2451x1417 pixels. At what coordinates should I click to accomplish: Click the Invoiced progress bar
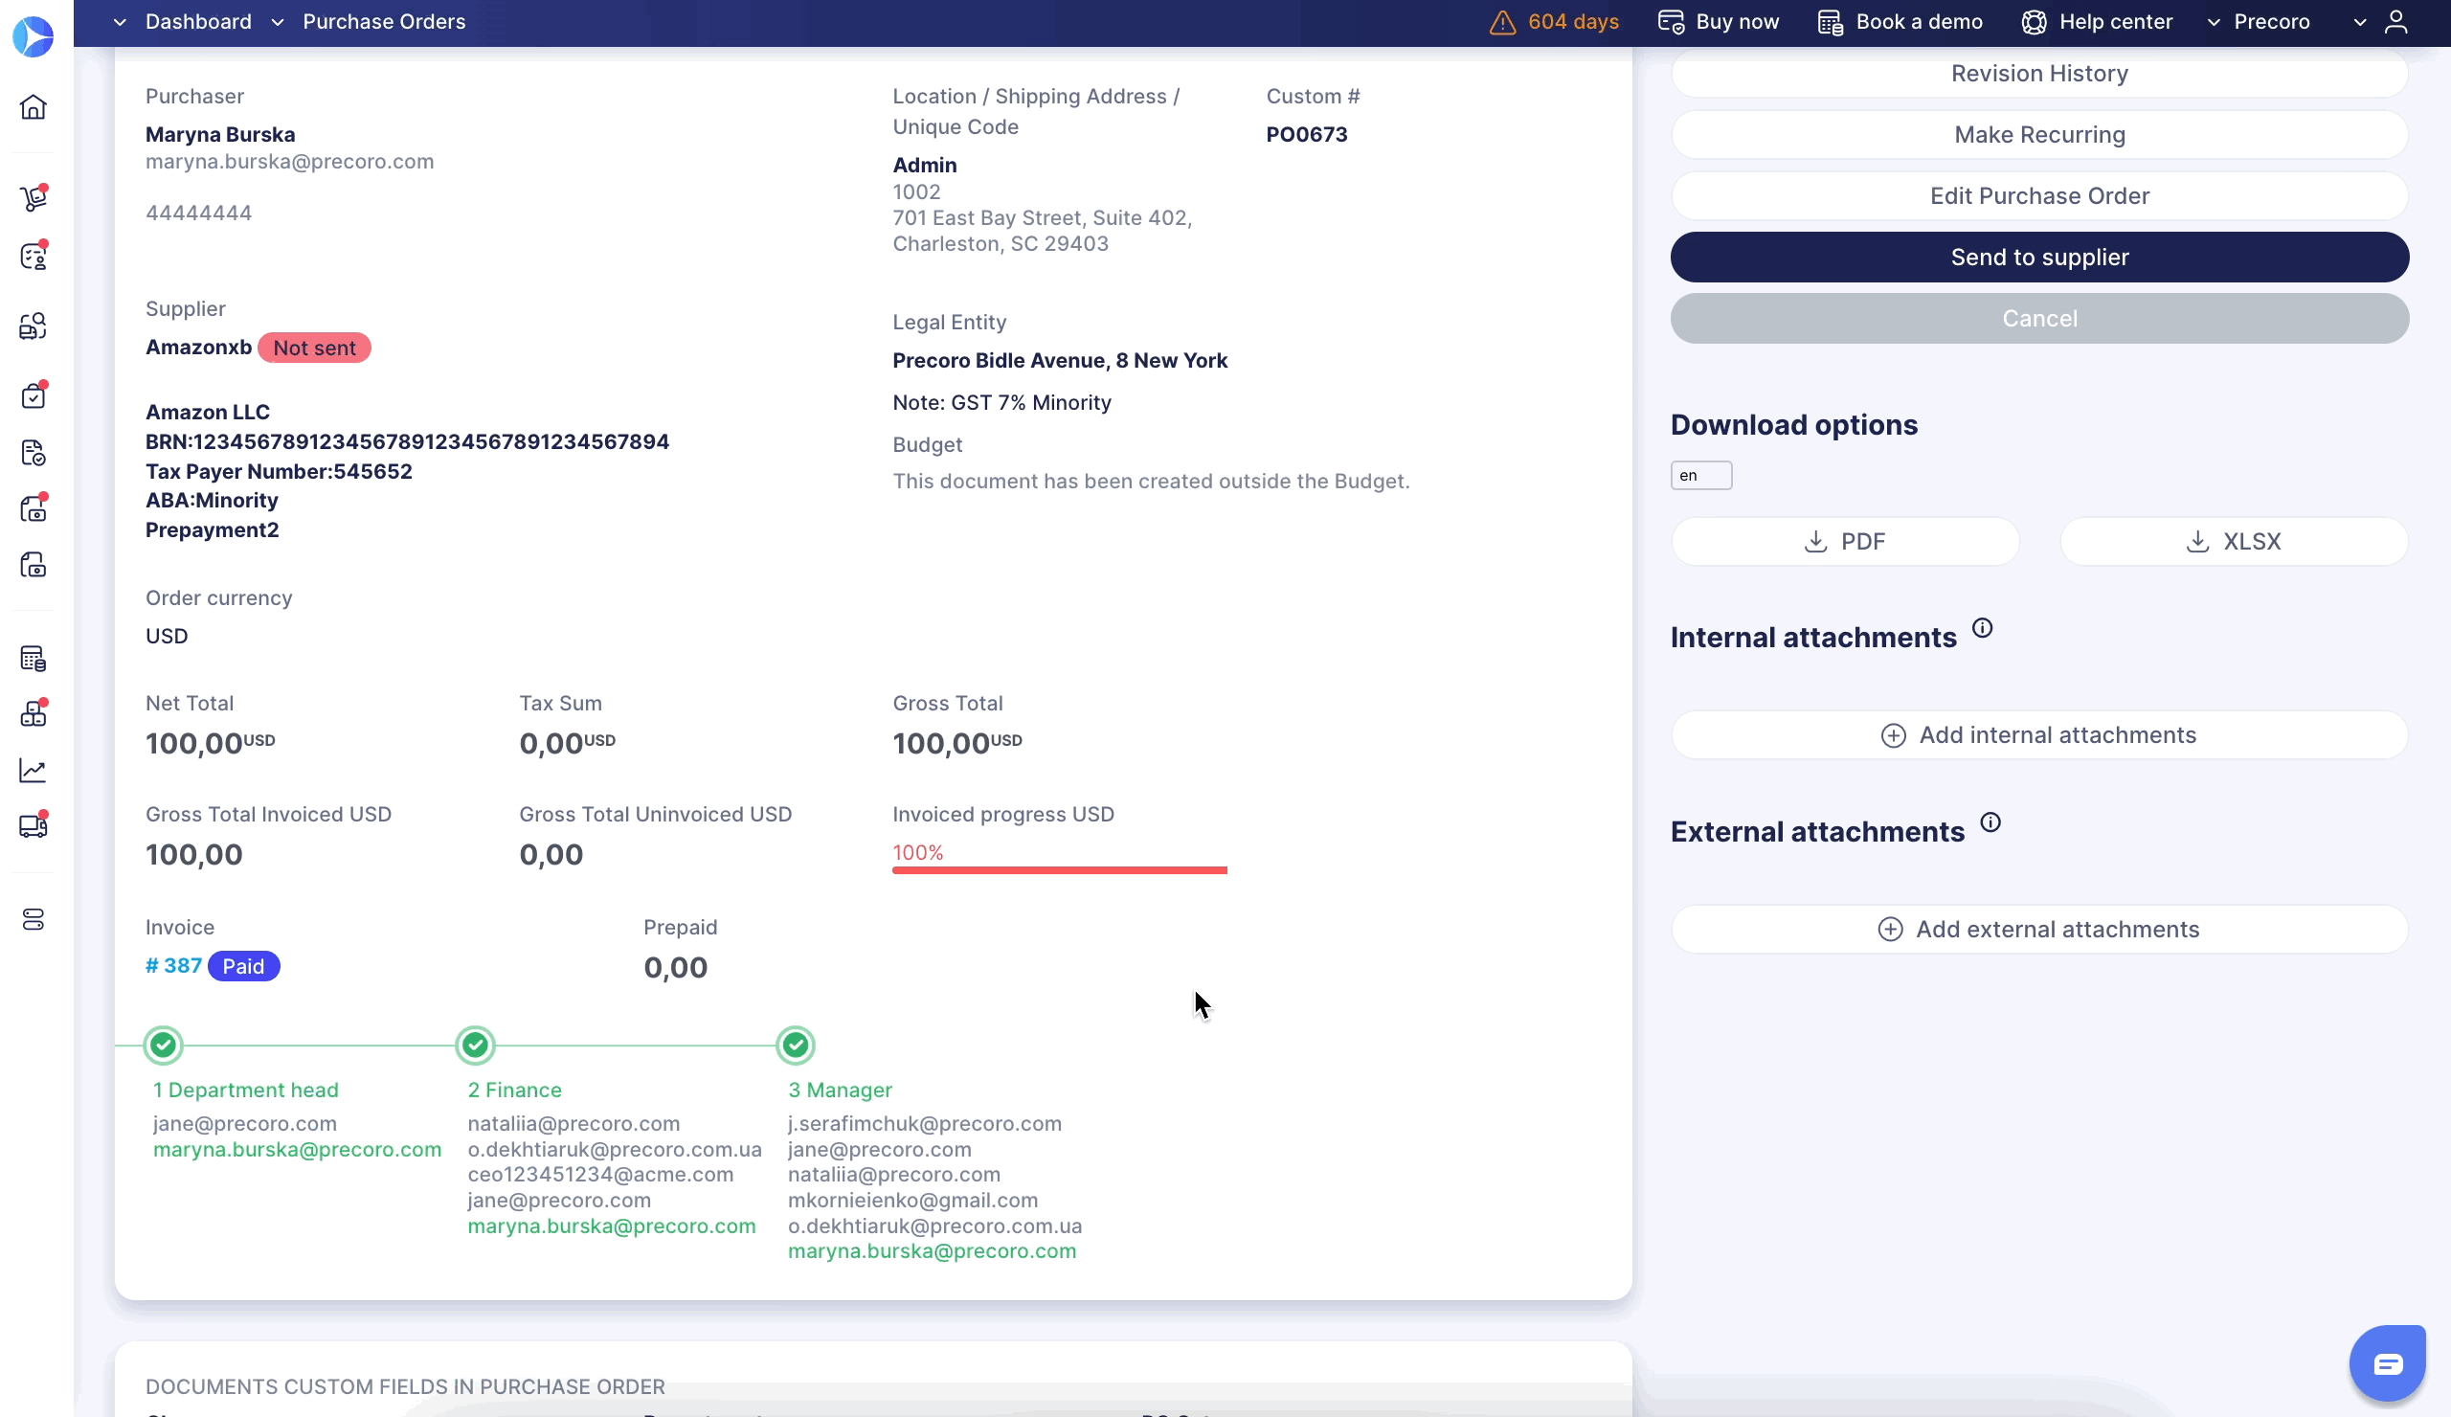(x=1059, y=869)
